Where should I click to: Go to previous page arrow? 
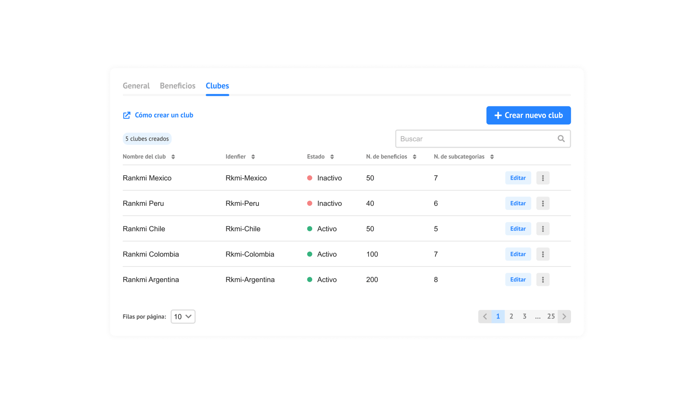[485, 316]
